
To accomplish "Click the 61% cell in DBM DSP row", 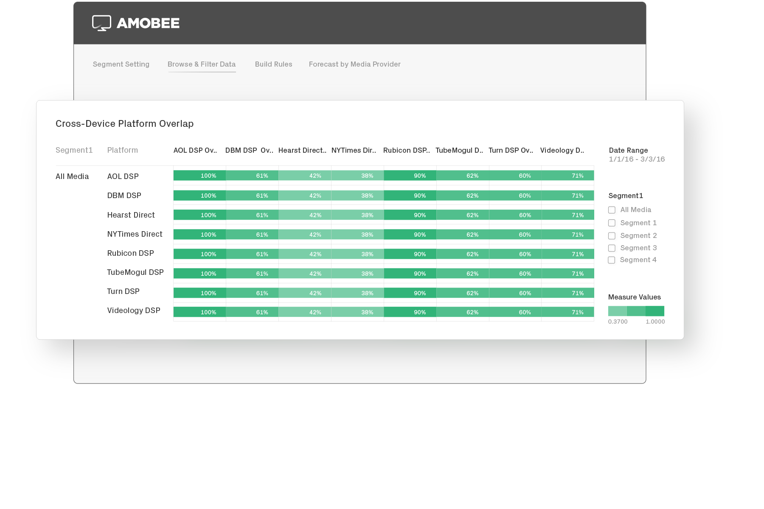I will click(252, 196).
